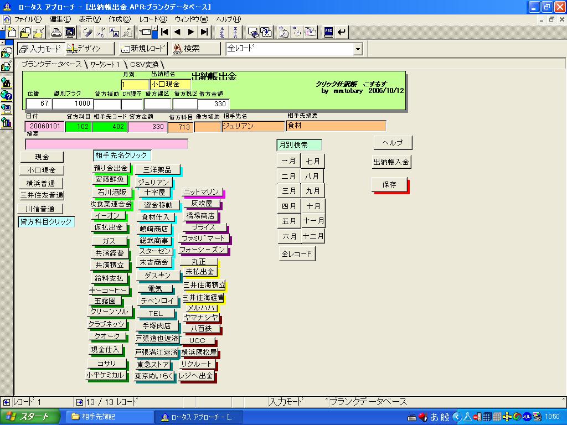Screen dimensions: 567x425
Task: Click the new file toolbar icon
Action: click(11, 32)
